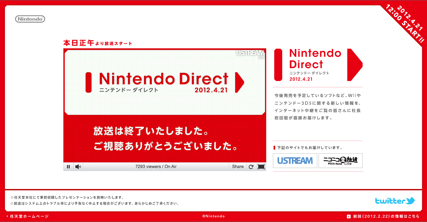
Task: Click the note about 事前収録したプレゼンテーション
Action: [67, 197]
